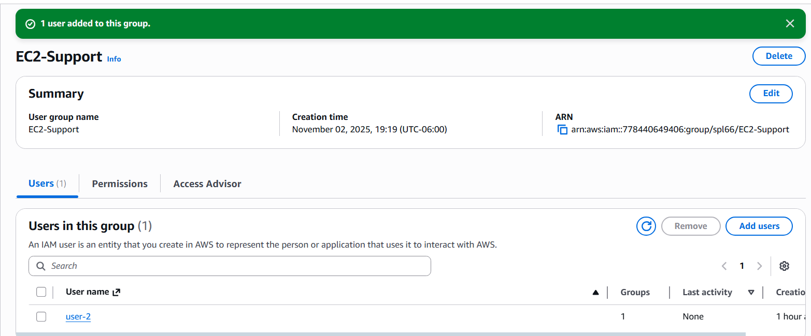Open table preferences via the gear icon
This screenshot has width=811, height=336.
784,266
